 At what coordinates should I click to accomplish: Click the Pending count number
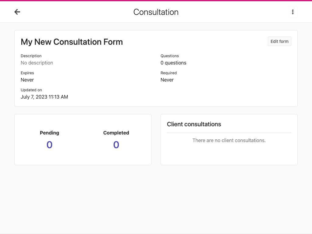pyautogui.click(x=49, y=145)
